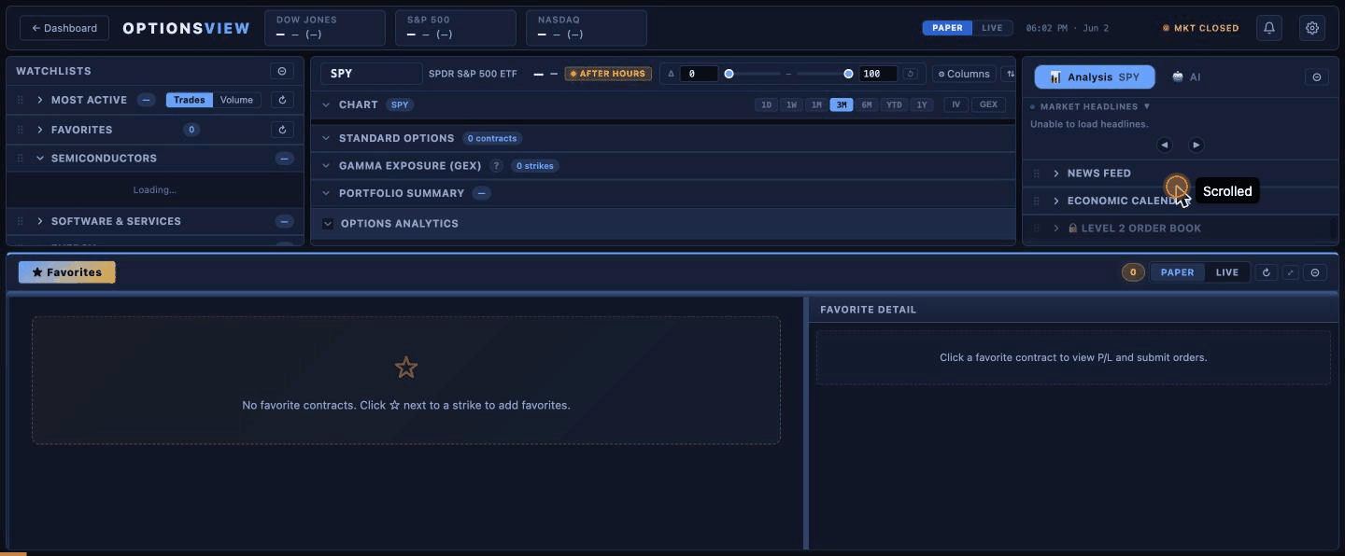Show the previous market headline

[1165, 145]
